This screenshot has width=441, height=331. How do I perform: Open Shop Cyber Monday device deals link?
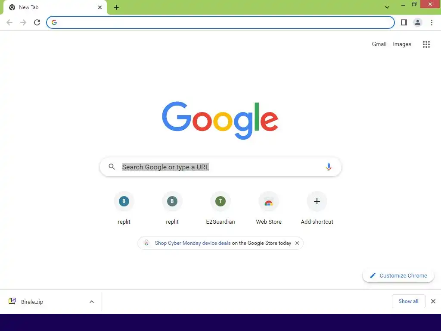(x=193, y=243)
